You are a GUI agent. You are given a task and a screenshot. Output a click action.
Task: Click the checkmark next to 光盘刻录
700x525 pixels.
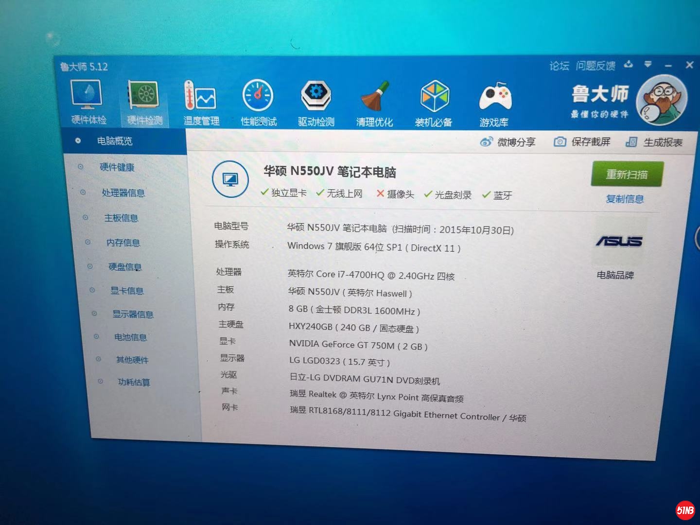[x=428, y=194]
